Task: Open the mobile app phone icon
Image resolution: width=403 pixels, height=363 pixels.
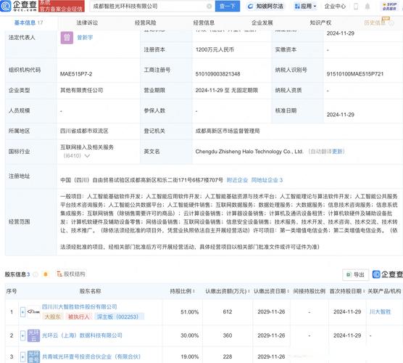Action: pyautogui.click(x=356, y=7)
